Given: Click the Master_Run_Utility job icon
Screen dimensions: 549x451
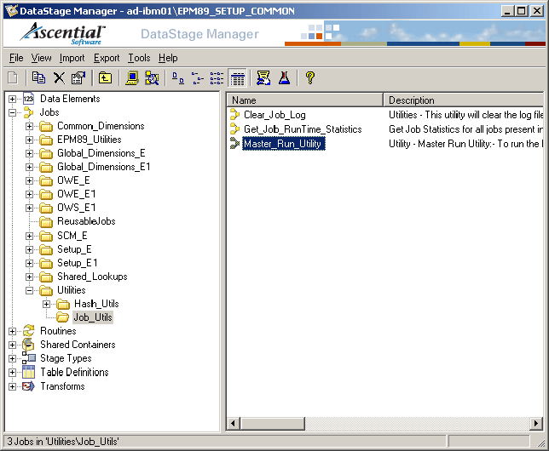Looking at the screenshot, I should pos(235,143).
